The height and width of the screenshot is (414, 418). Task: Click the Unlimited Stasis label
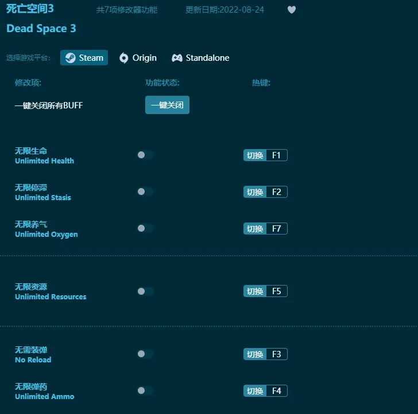[43, 198]
